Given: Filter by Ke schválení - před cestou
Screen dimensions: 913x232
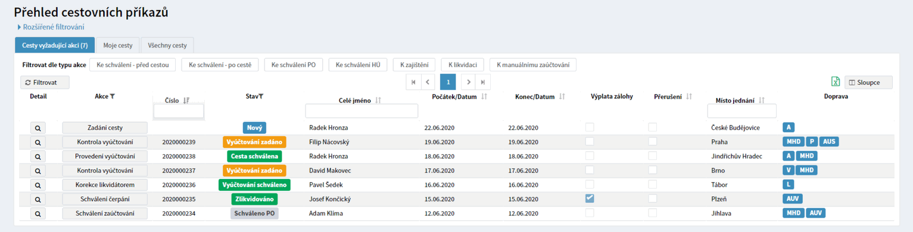Looking at the screenshot, I should (x=132, y=65).
